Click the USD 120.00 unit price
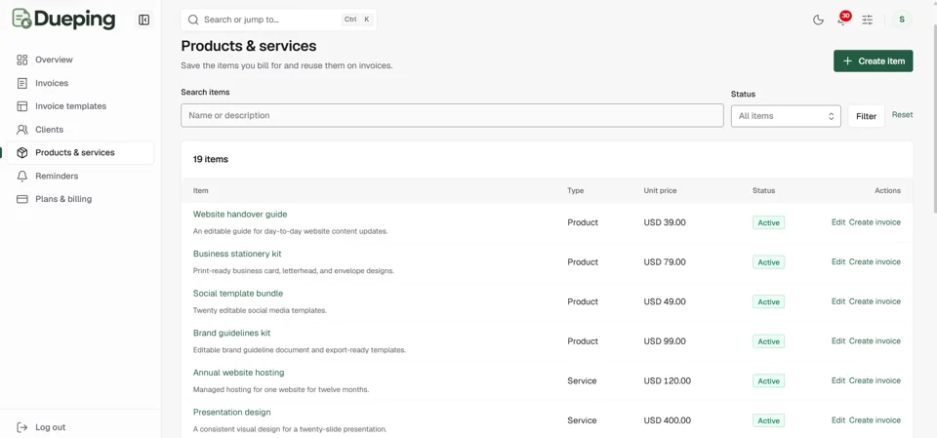The image size is (937, 438). [667, 380]
